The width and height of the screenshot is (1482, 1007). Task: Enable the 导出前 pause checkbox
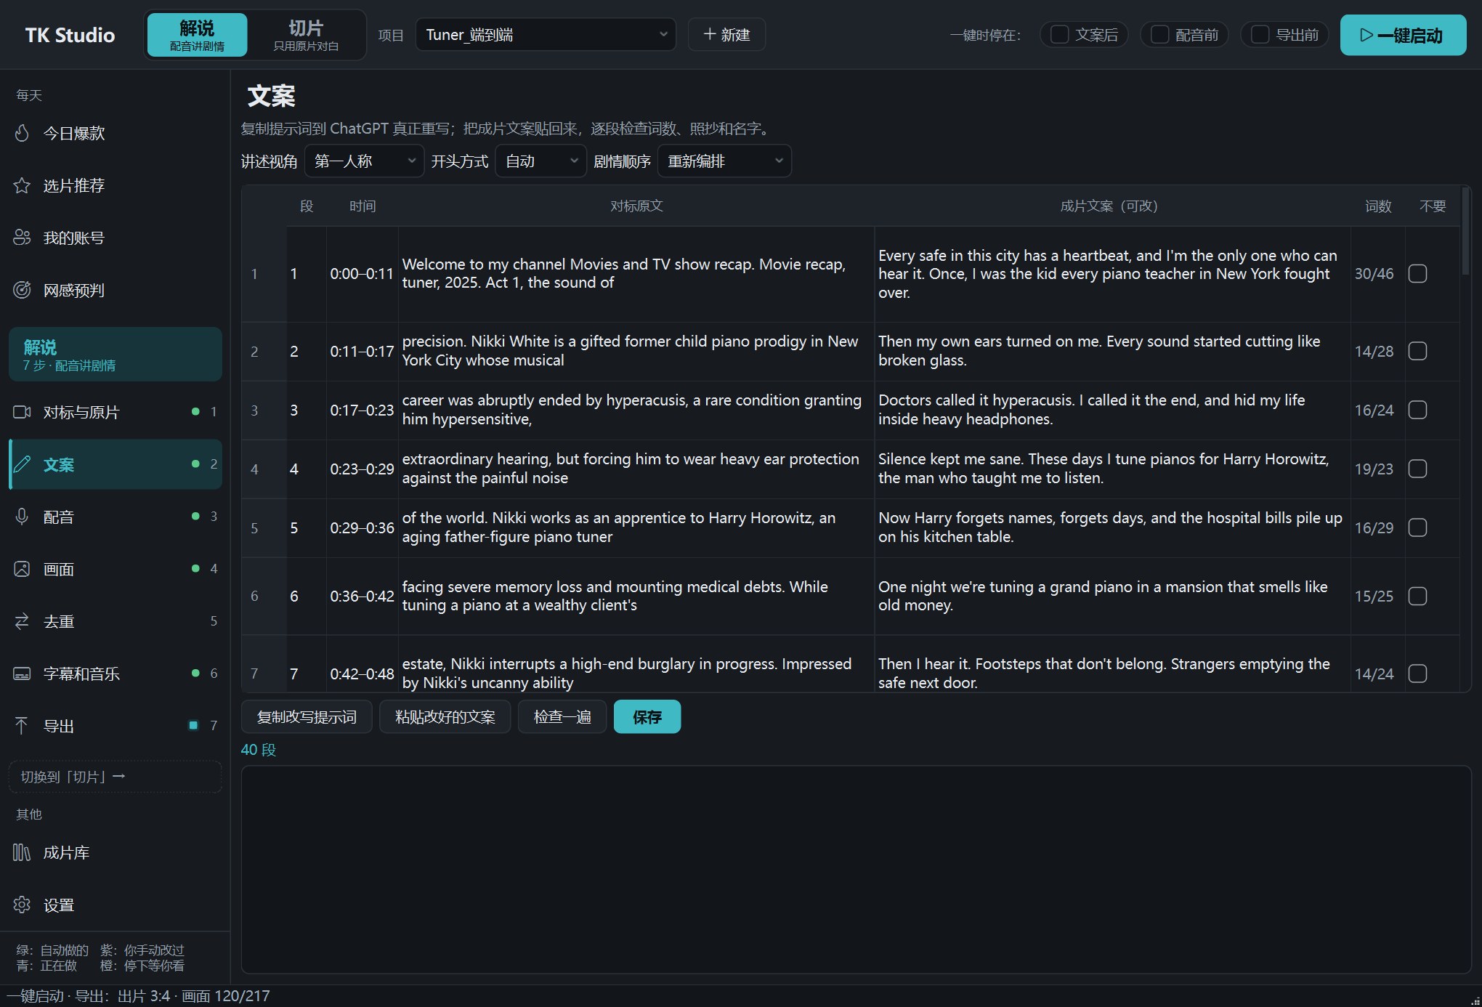point(1260,34)
